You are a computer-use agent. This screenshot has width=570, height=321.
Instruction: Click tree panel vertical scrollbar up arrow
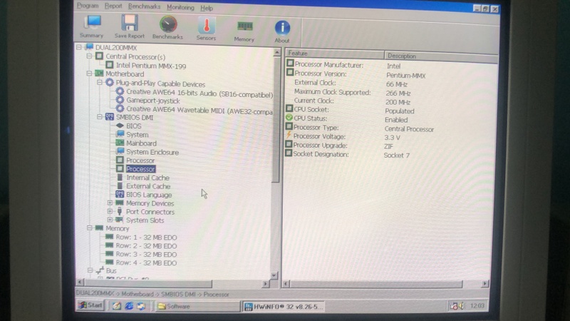276,53
